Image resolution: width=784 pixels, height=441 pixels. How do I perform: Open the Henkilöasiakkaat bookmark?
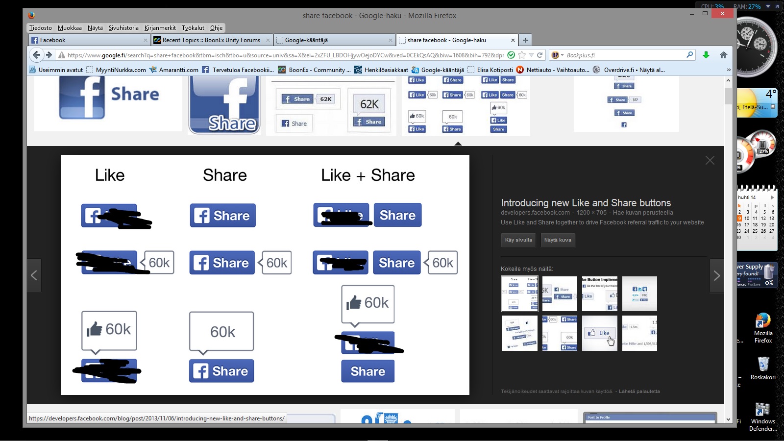pos(381,70)
